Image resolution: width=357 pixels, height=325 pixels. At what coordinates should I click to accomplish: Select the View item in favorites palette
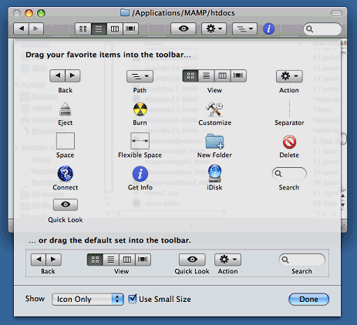coord(214,75)
